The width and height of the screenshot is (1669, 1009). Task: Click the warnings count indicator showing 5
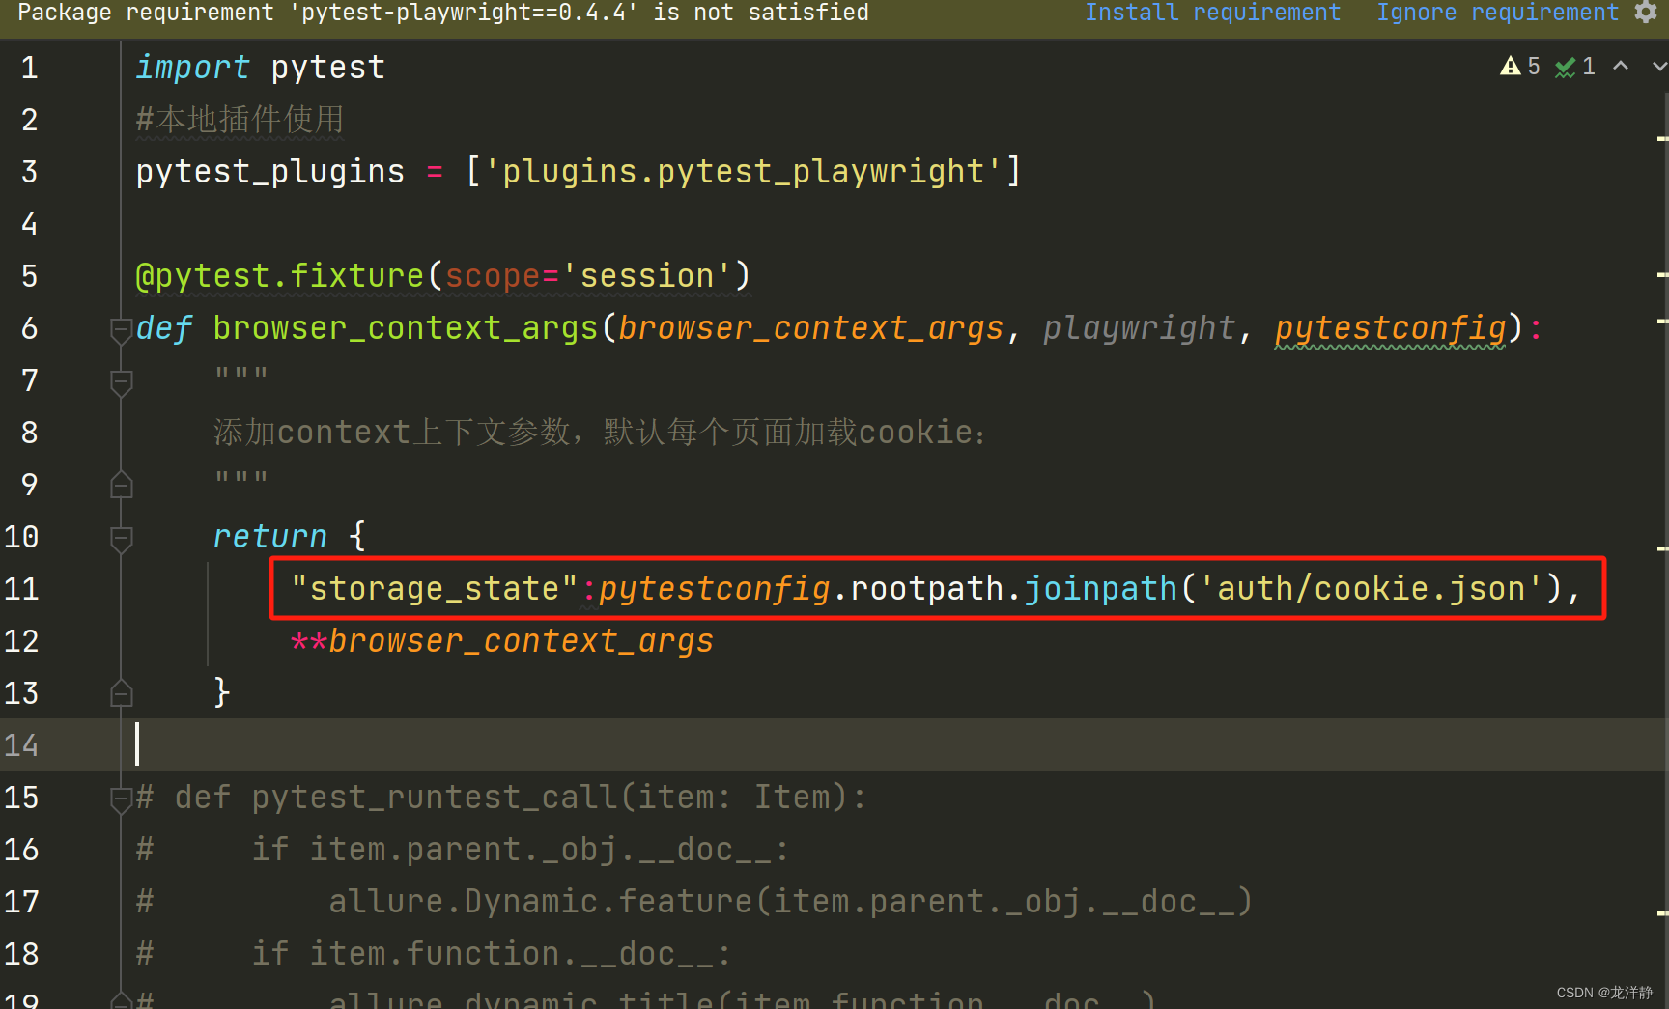click(1520, 66)
